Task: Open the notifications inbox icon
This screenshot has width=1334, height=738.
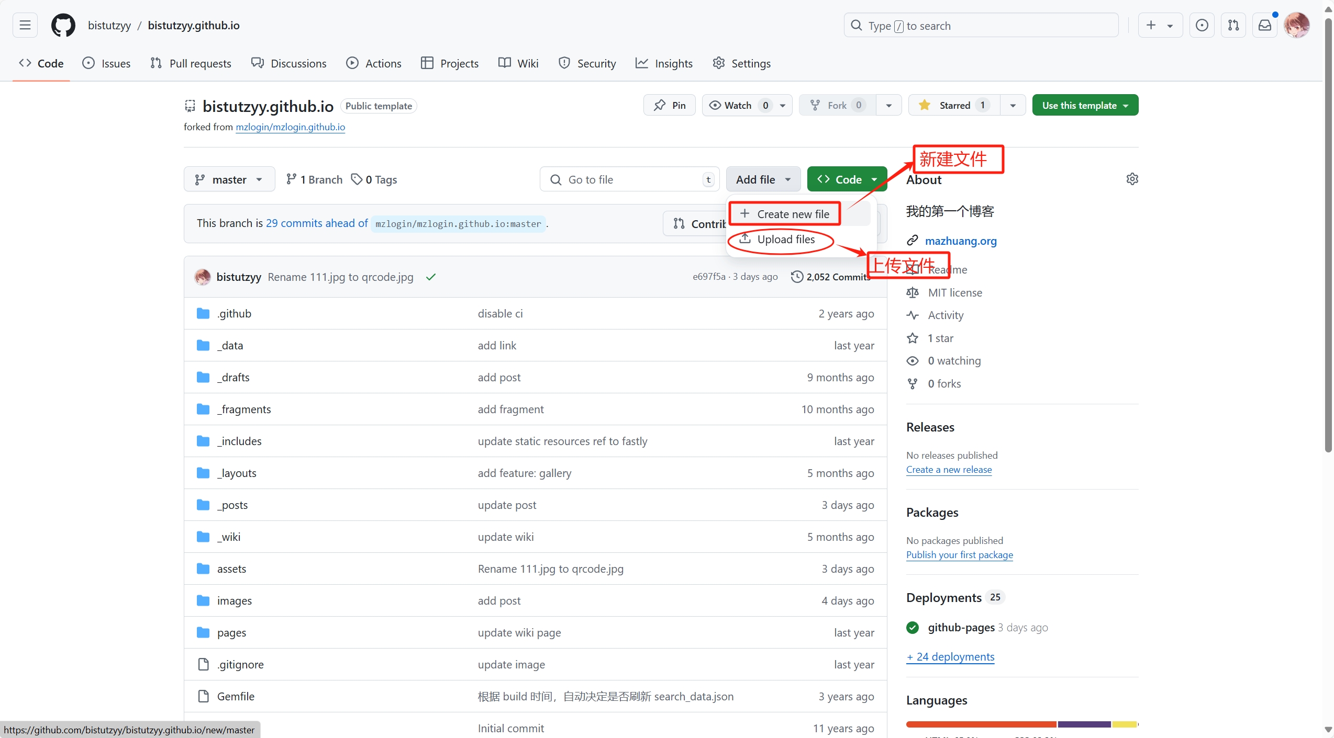Action: [1265, 25]
